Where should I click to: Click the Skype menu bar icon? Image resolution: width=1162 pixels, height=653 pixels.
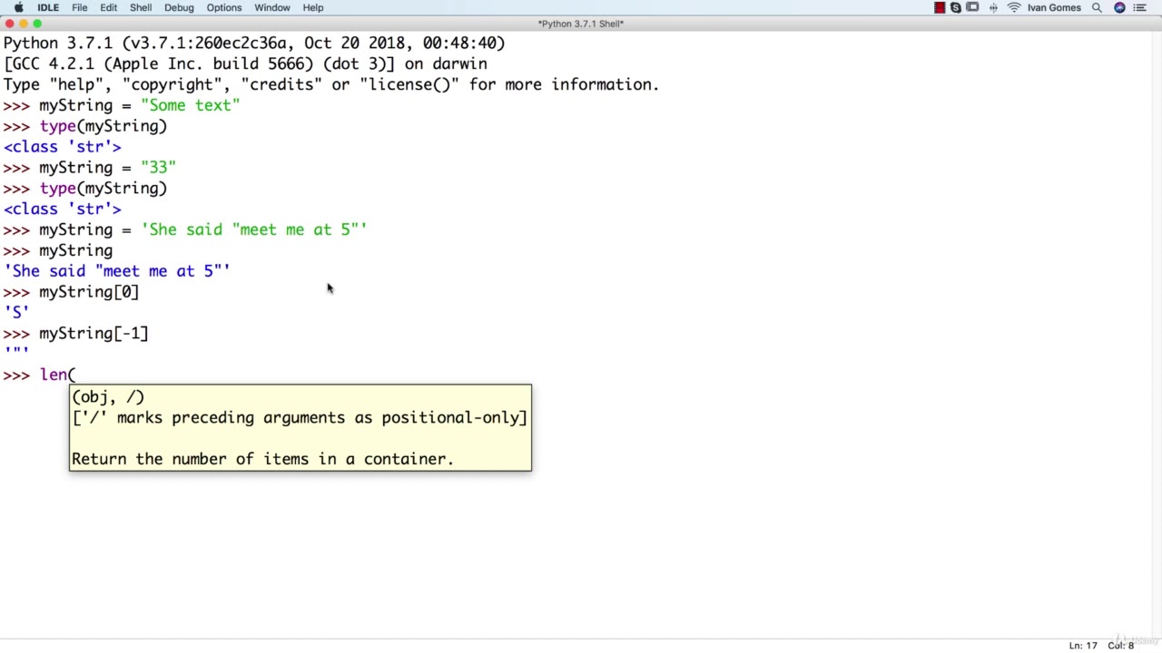pos(956,7)
